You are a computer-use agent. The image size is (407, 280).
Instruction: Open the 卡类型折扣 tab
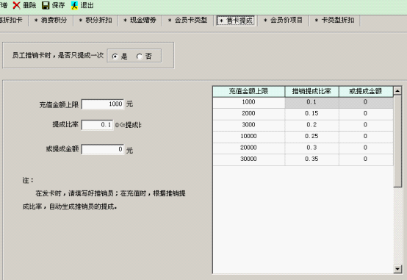click(x=334, y=21)
